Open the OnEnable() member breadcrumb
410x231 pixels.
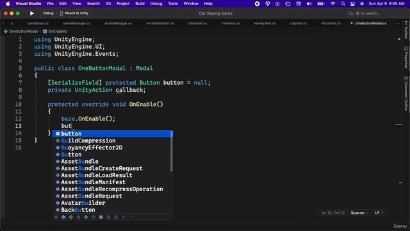click(x=56, y=31)
